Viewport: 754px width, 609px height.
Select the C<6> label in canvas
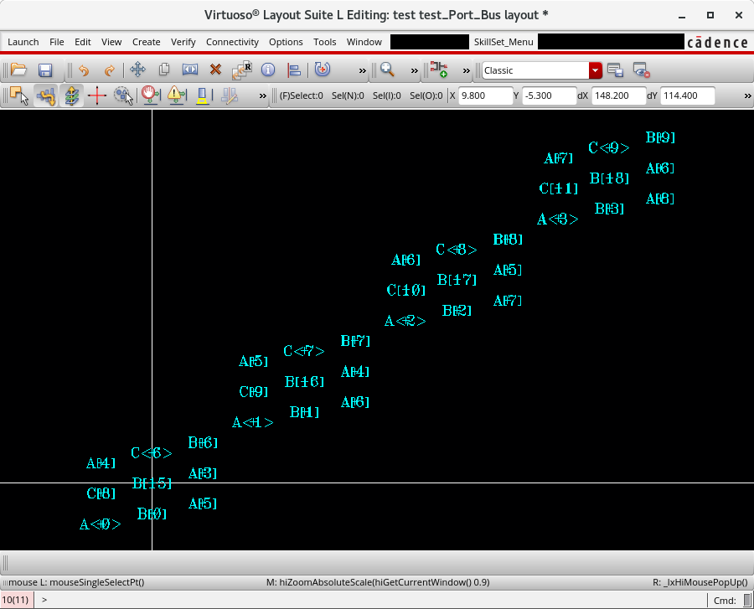click(x=152, y=453)
